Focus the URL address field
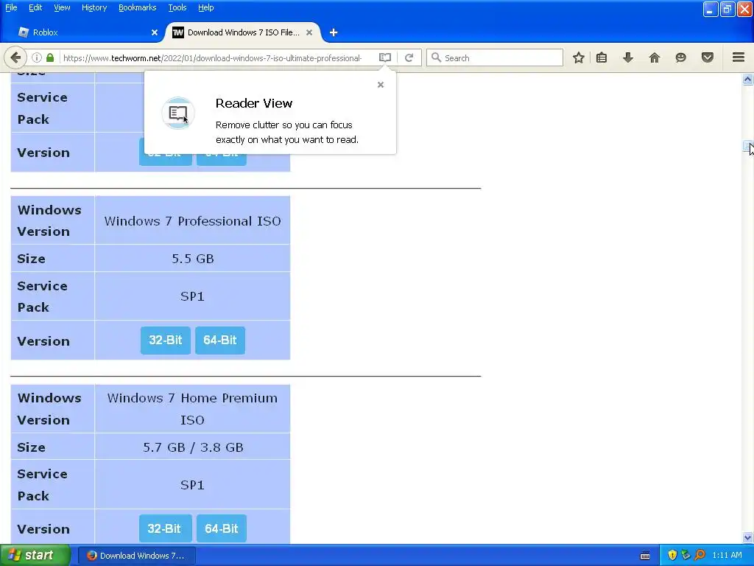The width and height of the screenshot is (754, 566). click(x=212, y=57)
